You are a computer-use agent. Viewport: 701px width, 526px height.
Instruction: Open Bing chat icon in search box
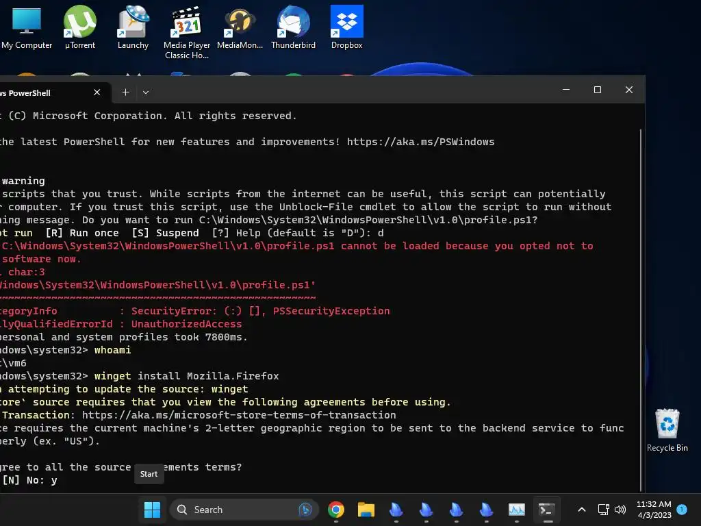tap(305, 510)
